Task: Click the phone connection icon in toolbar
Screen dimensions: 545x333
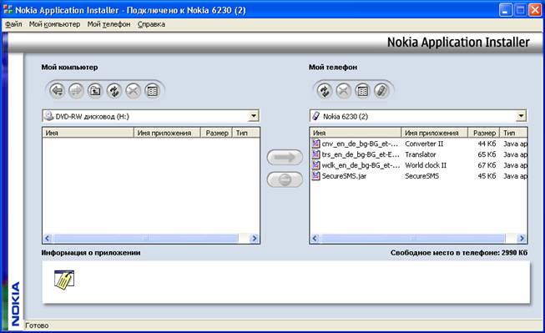Action: tap(381, 91)
